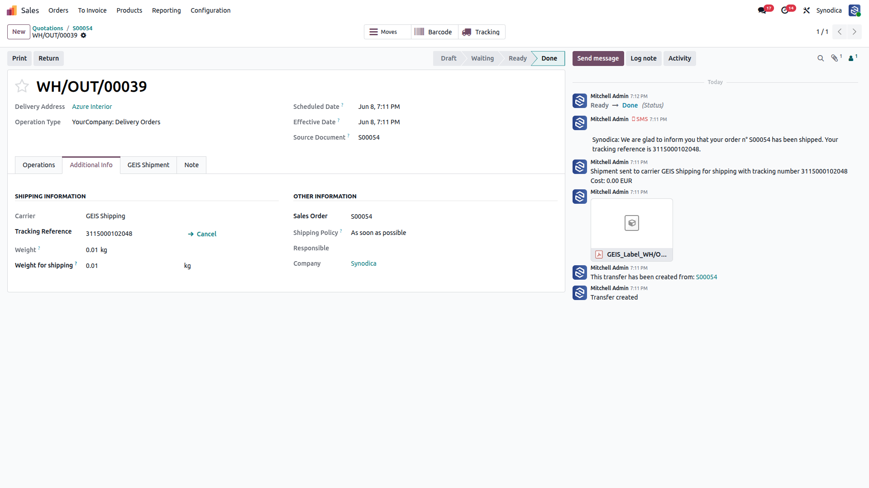Select the Waiting status stage
The width and height of the screenshot is (869, 488).
click(x=482, y=58)
